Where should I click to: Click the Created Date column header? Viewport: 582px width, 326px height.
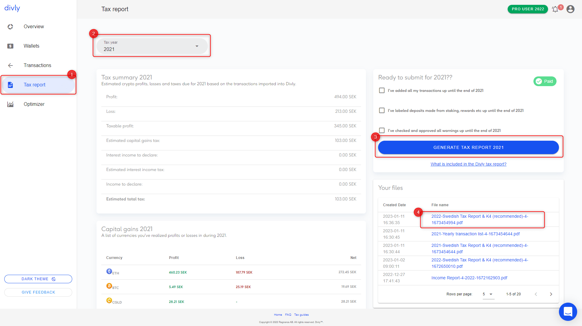click(x=394, y=205)
